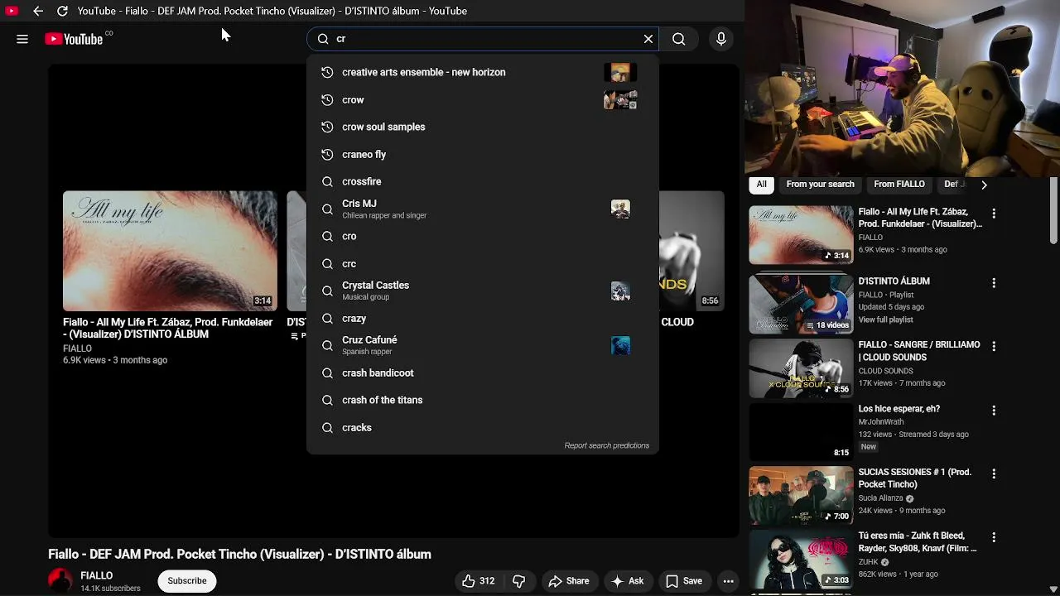The image size is (1060, 596).
Task: Open 'View full playlist' link
Action: click(x=885, y=320)
